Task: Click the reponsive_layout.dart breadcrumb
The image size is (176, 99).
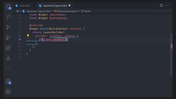Action: coord(38,11)
